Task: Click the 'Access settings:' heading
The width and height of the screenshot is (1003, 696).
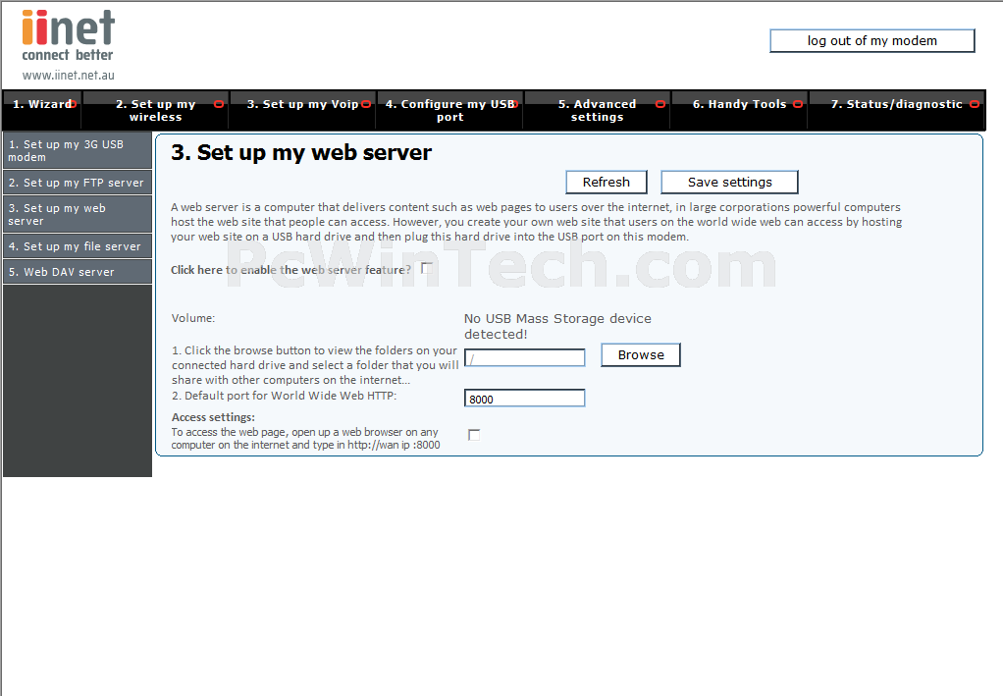Action: (213, 417)
